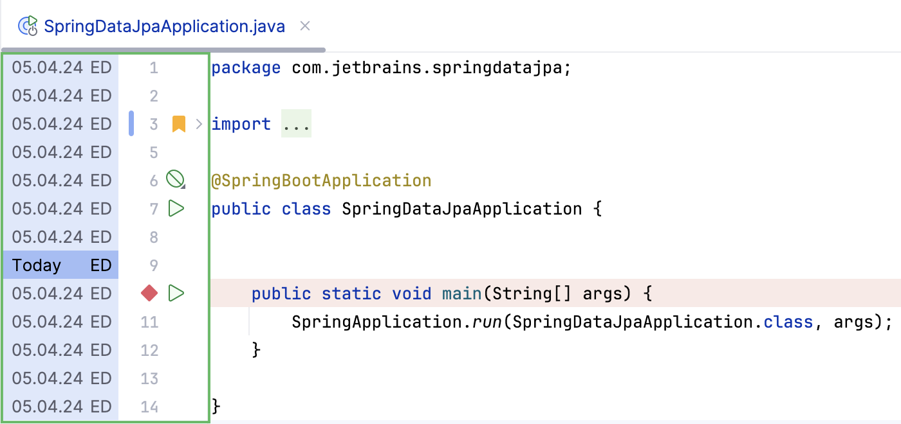The height and width of the screenshot is (424, 901).
Task: Click the @SpringBootApplication annotation
Action: (321, 181)
